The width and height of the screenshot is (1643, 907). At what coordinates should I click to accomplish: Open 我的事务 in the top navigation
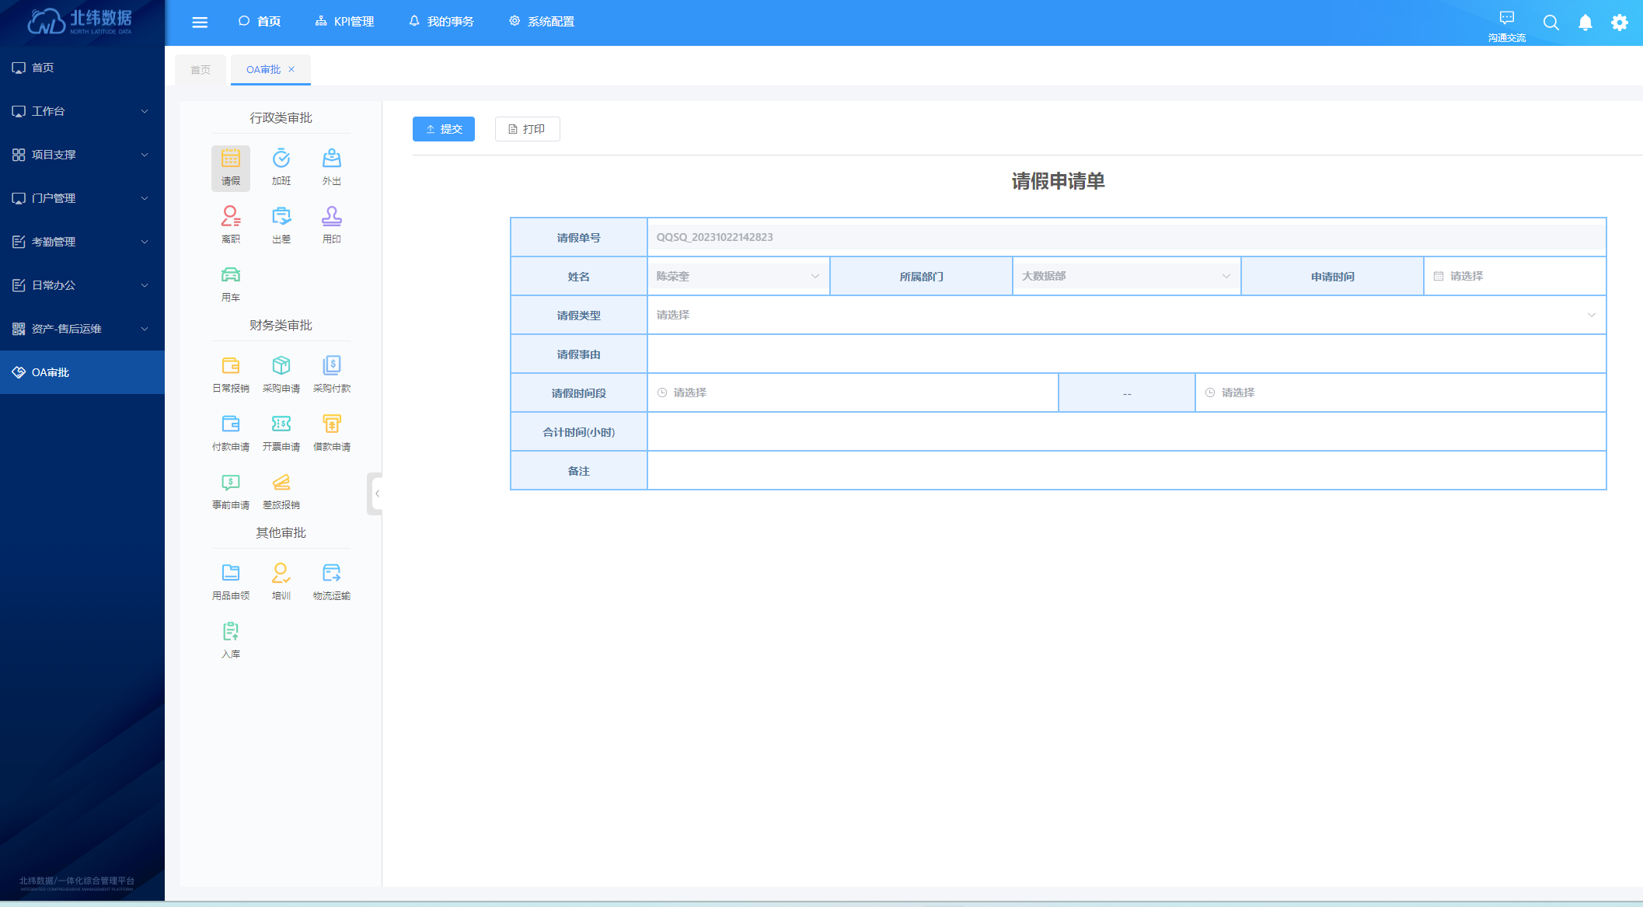tap(441, 22)
